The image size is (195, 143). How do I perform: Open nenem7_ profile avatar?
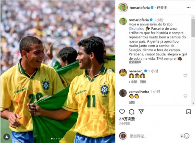[123, 73]
